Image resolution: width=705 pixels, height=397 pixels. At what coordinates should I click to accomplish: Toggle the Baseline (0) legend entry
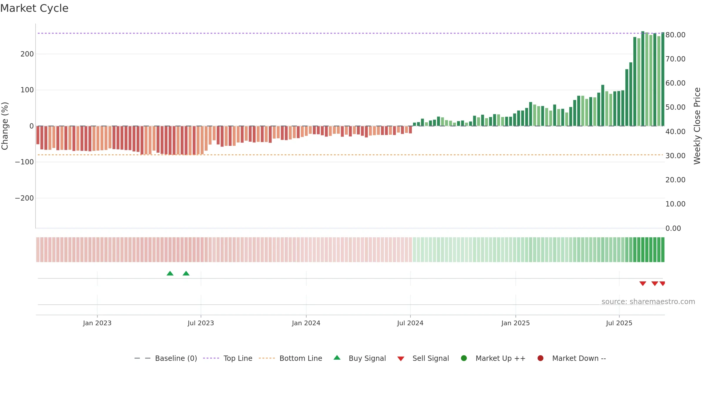pos(166,358)
